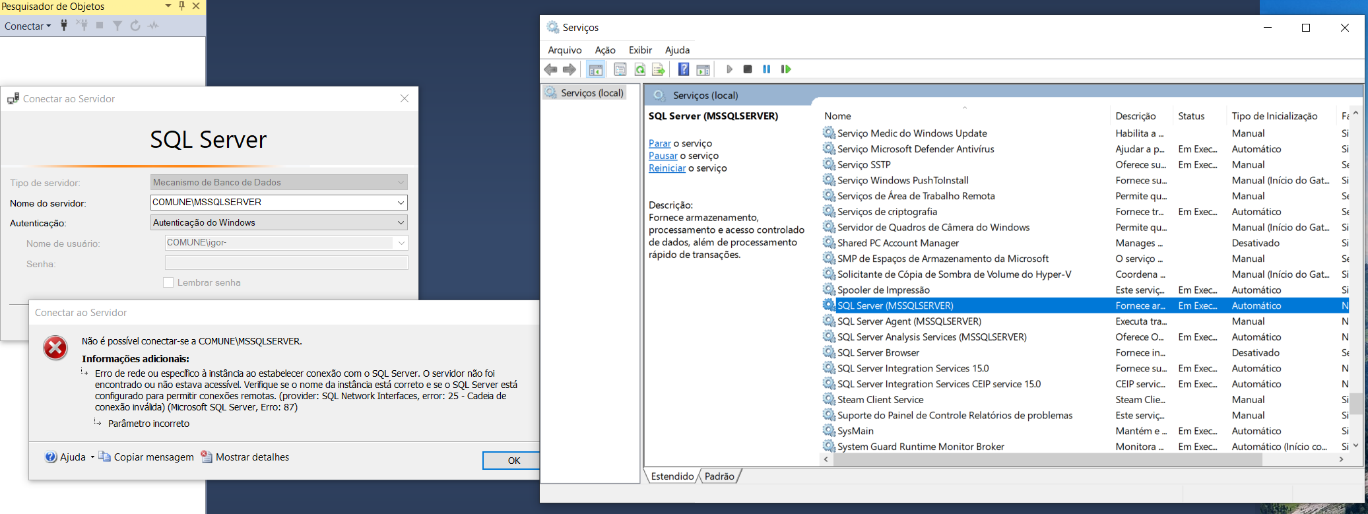Viewport: 1368px width, 514px height.
Task: Open service Properties from Serviços toolbar
Action: [620, 69]
